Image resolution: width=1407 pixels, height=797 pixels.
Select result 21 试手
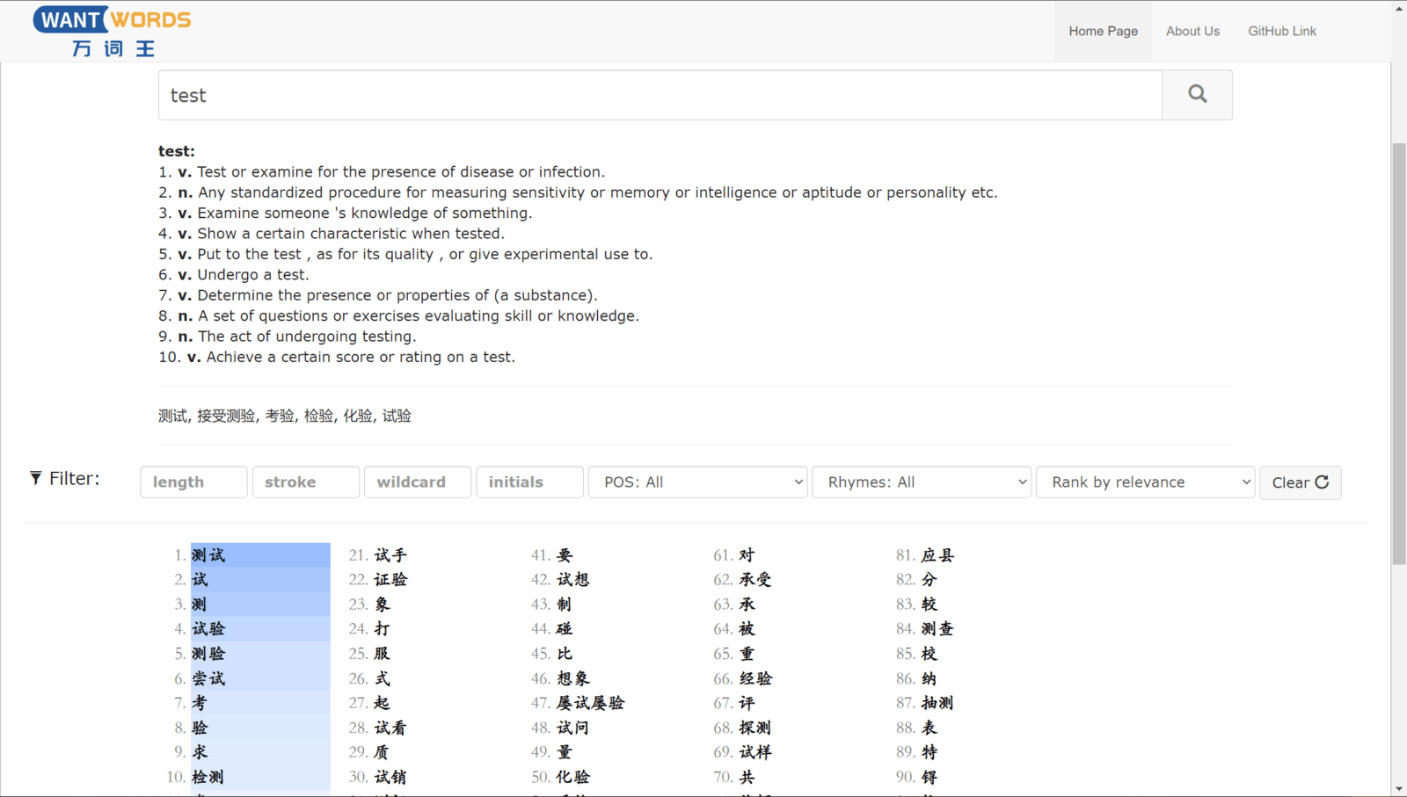(x=390, y=555)
